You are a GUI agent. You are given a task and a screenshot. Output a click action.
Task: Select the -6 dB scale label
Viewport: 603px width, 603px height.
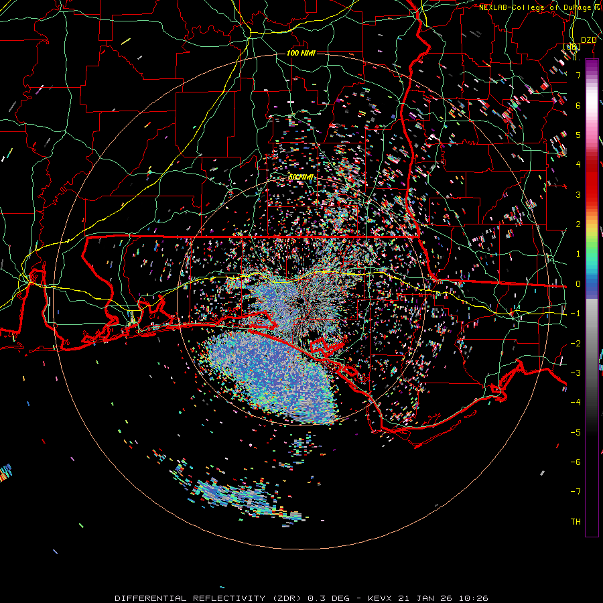[576, 462]
